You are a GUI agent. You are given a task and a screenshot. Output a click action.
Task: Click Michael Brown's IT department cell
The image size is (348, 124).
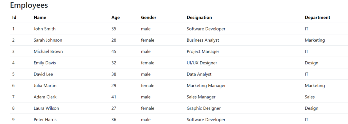coord(307,51)
